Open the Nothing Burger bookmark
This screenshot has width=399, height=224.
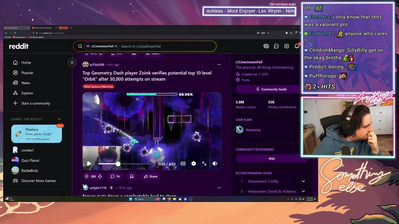[20, 37]
